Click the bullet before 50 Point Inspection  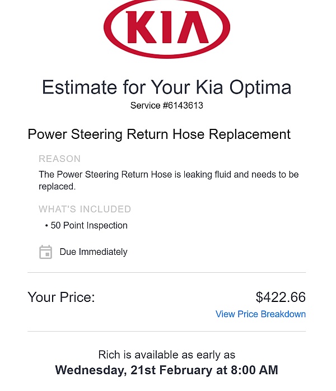coord(46,226)
